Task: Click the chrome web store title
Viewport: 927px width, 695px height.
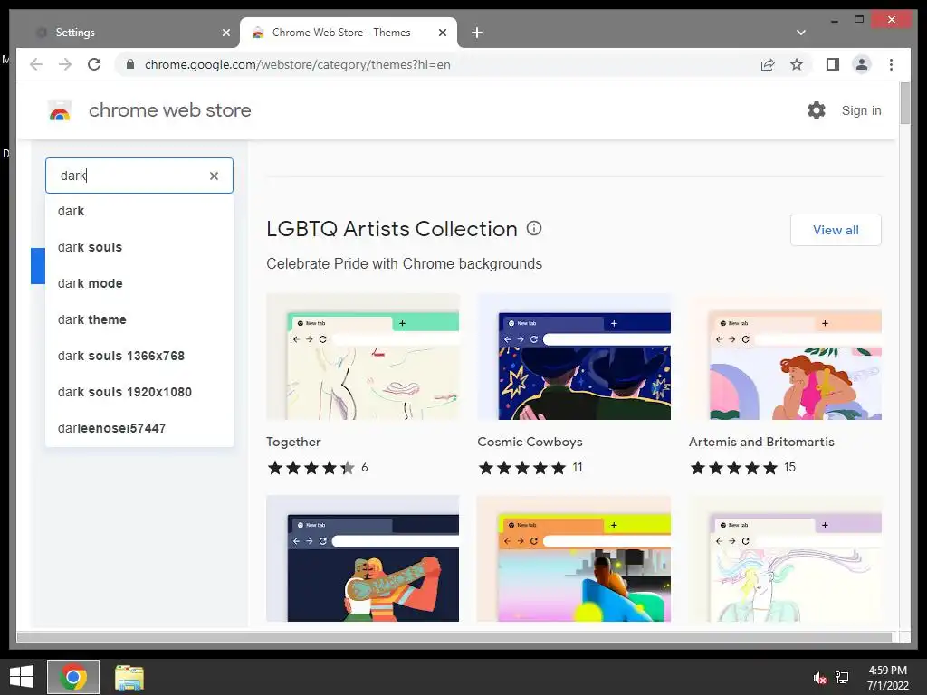Action: click(x=169, y=110)
